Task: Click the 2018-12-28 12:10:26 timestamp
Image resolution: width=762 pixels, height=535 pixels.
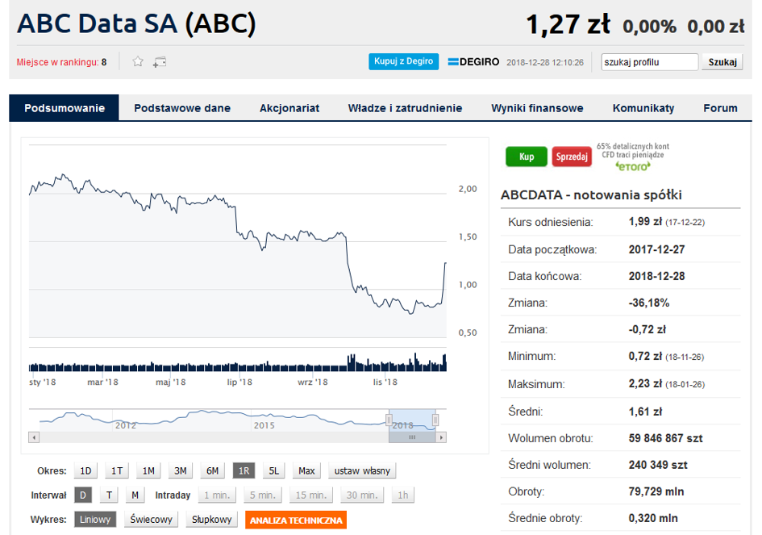Action: coord(545,62)
